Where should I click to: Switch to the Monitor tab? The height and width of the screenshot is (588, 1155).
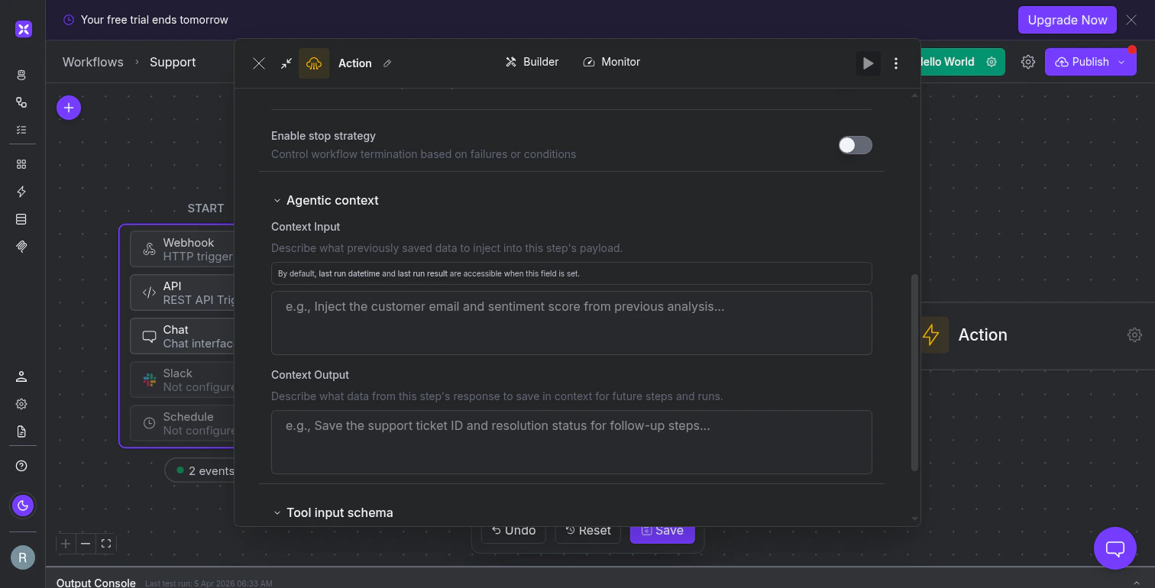click(x=611, y=62)
